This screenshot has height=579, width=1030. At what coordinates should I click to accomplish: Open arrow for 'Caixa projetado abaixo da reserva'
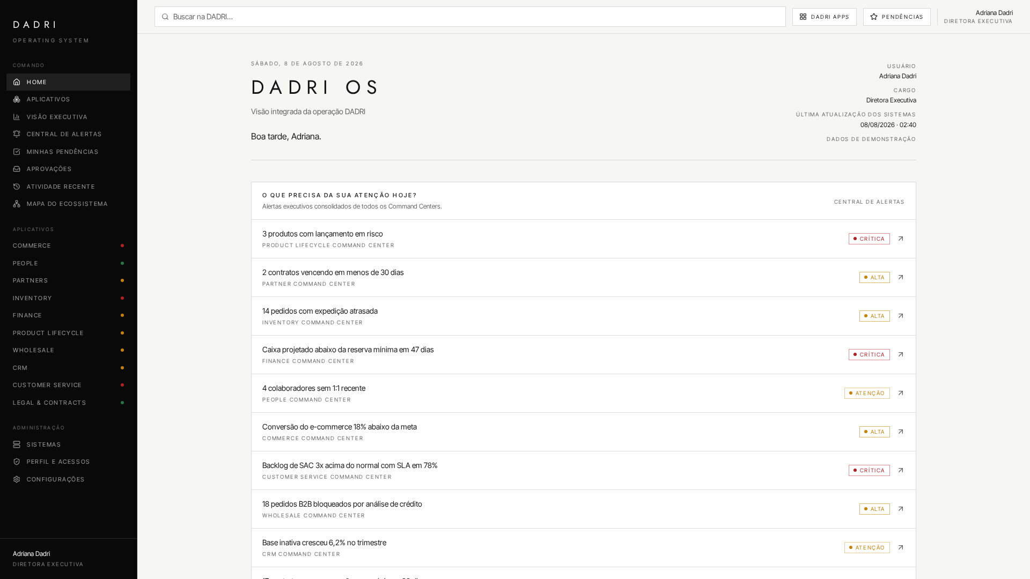click(x=901, y=354)
